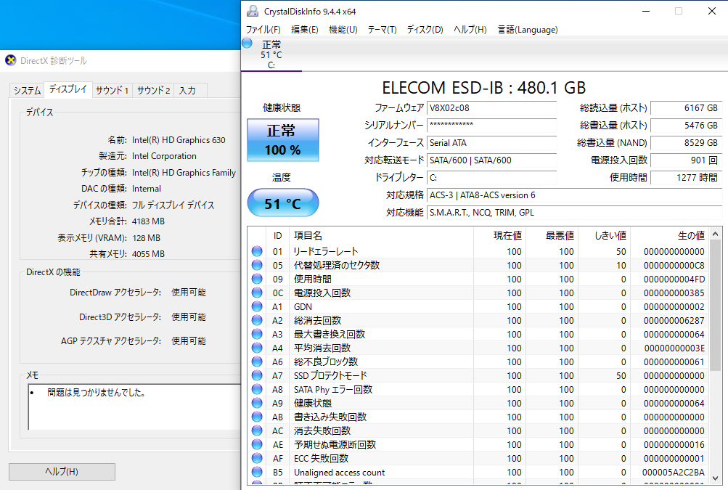Click the Intel(R) HD Graphics 630 name text
Viewport: 728px width, 490px height.
click(x=179, y=140)
